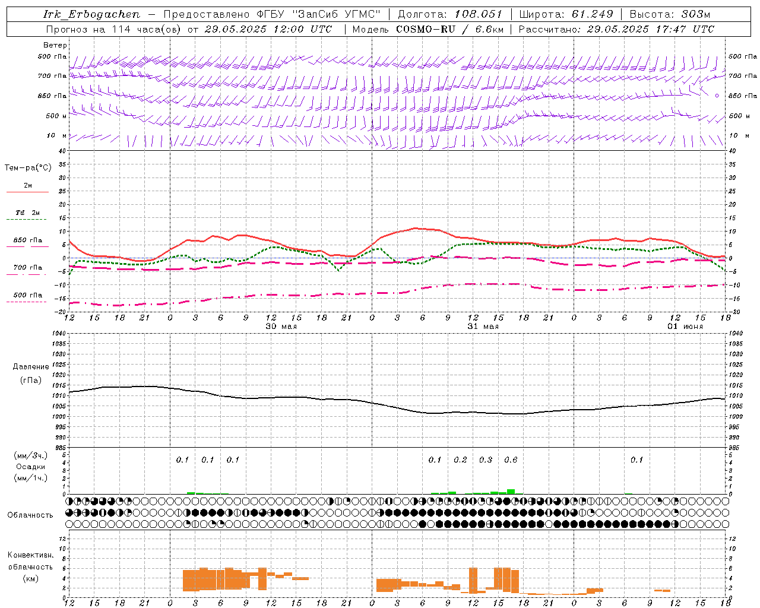The width and height of the screenshot is (760, 608).
Task: Click the ФГБУ "ЗапСиб УГМС" provider text
Action: [319, 14]
